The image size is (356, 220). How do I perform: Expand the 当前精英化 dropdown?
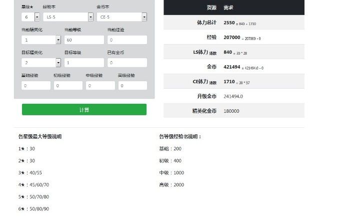point(41,40)
